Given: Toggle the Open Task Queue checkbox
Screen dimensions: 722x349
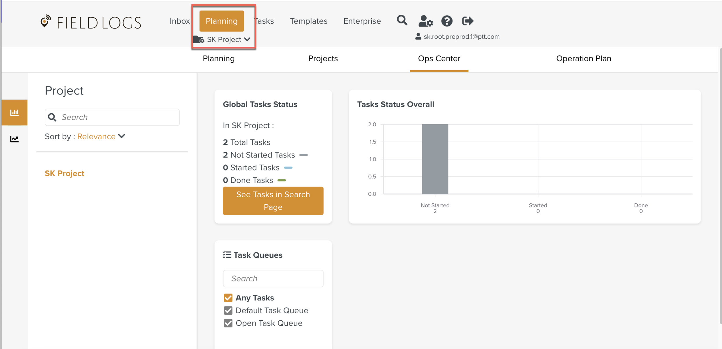Looking at the screenshot, I should tap(228, 323).
